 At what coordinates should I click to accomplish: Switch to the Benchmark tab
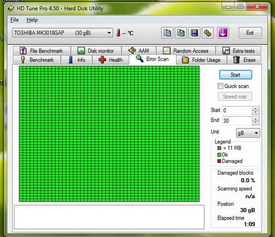37,60
